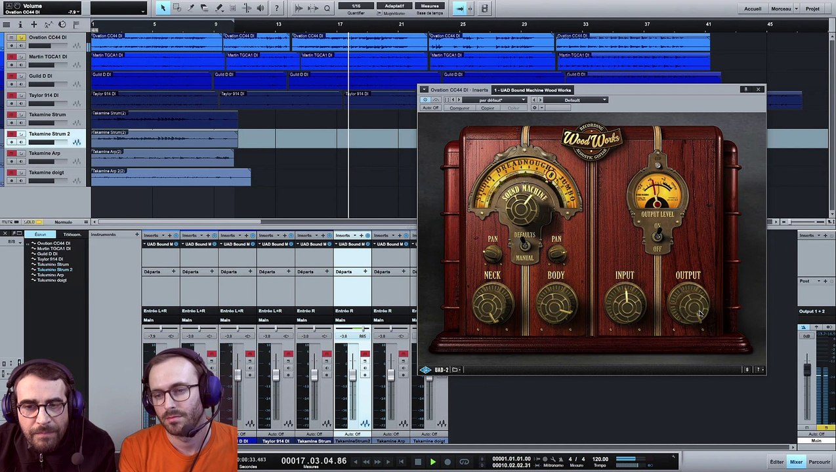Viewport: 836px width, 472px height.
Task: Select the Paint pencil tool
Action: tap(219, 9)
